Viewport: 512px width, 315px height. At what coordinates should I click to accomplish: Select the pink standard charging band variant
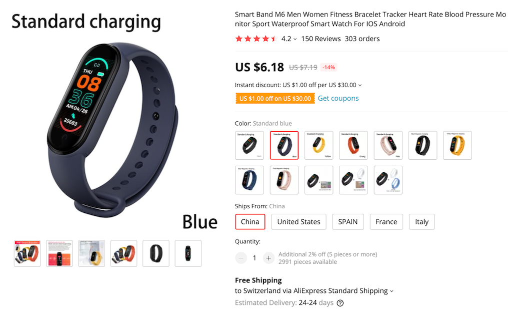point(388,145)
